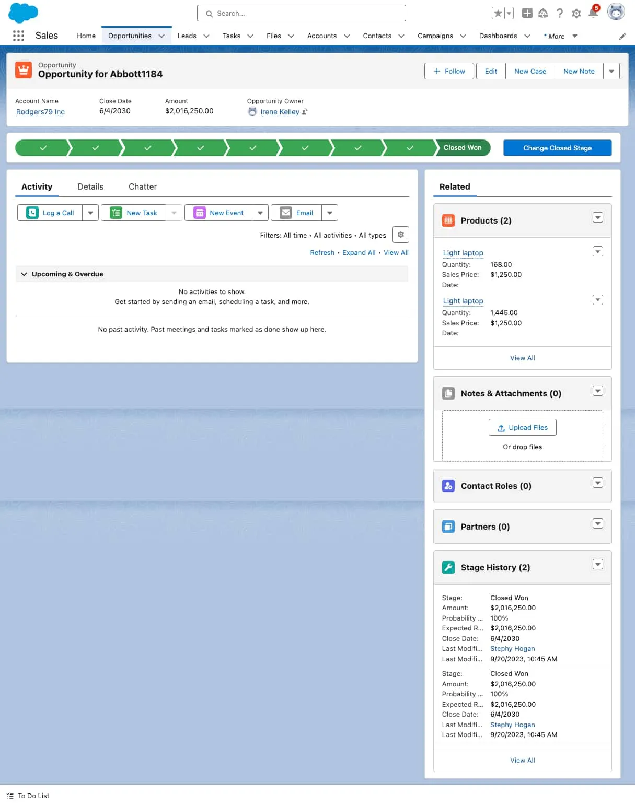Select the Activity tab
This screenshot has width=635, height=806.
pyautogui.click(x=37, y=186)
